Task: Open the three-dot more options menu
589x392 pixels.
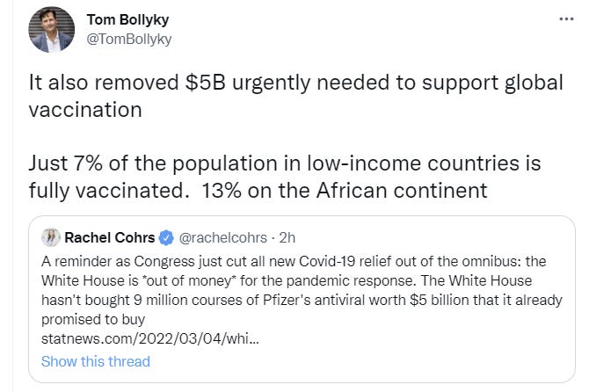Action: tap(568, 19)
